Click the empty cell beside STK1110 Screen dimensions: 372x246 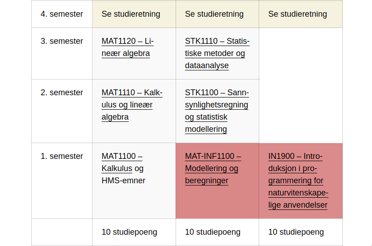click(301, 85)
